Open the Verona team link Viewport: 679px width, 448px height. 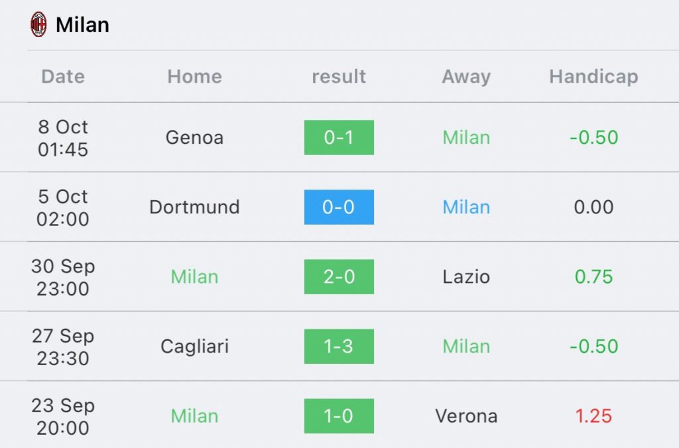466,416
